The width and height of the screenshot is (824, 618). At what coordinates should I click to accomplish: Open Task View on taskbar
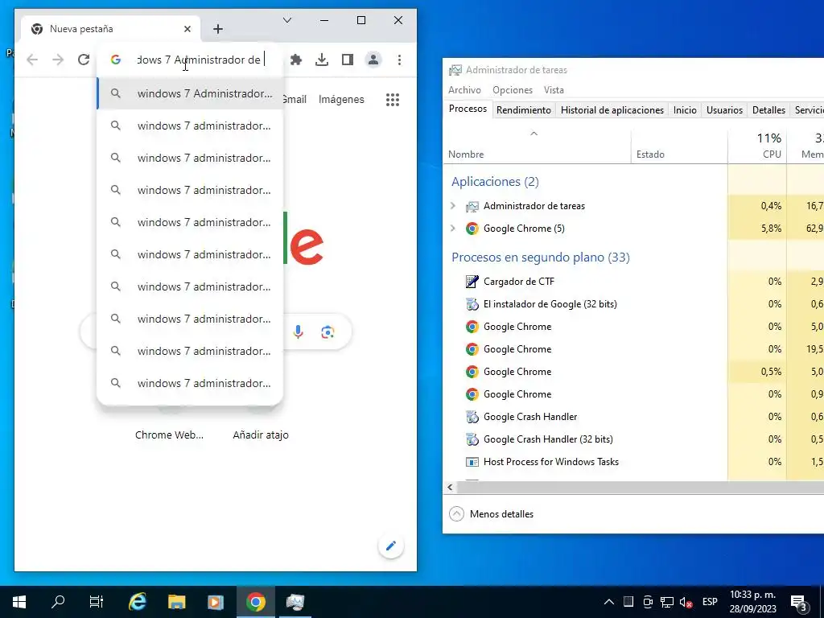(97, 602)
